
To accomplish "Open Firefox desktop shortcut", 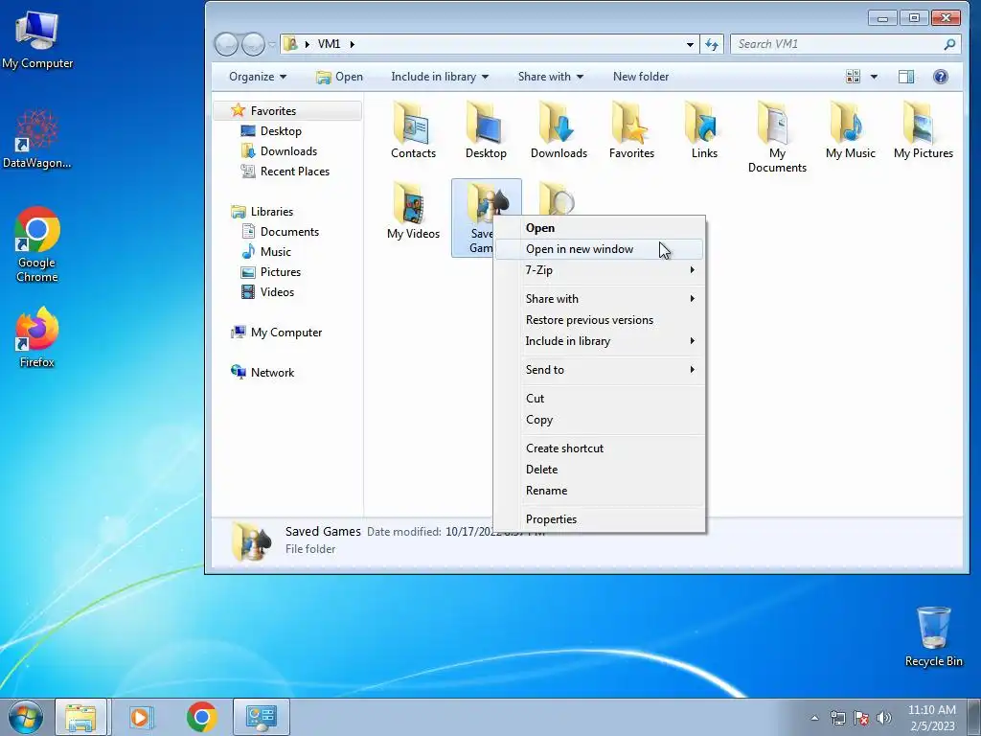I will click(37, 336).
